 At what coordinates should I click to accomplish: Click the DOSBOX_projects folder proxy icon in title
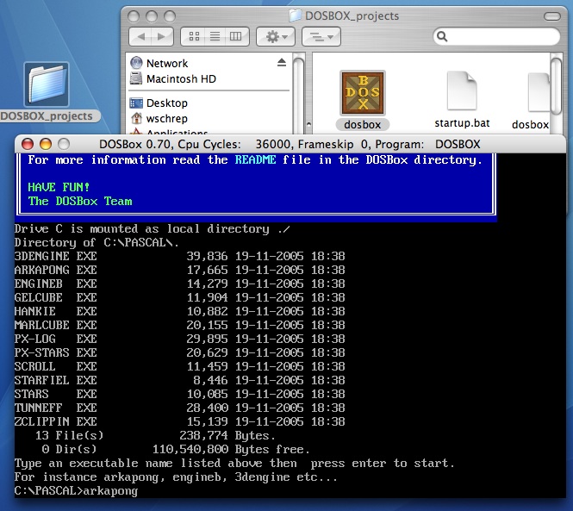295,16
